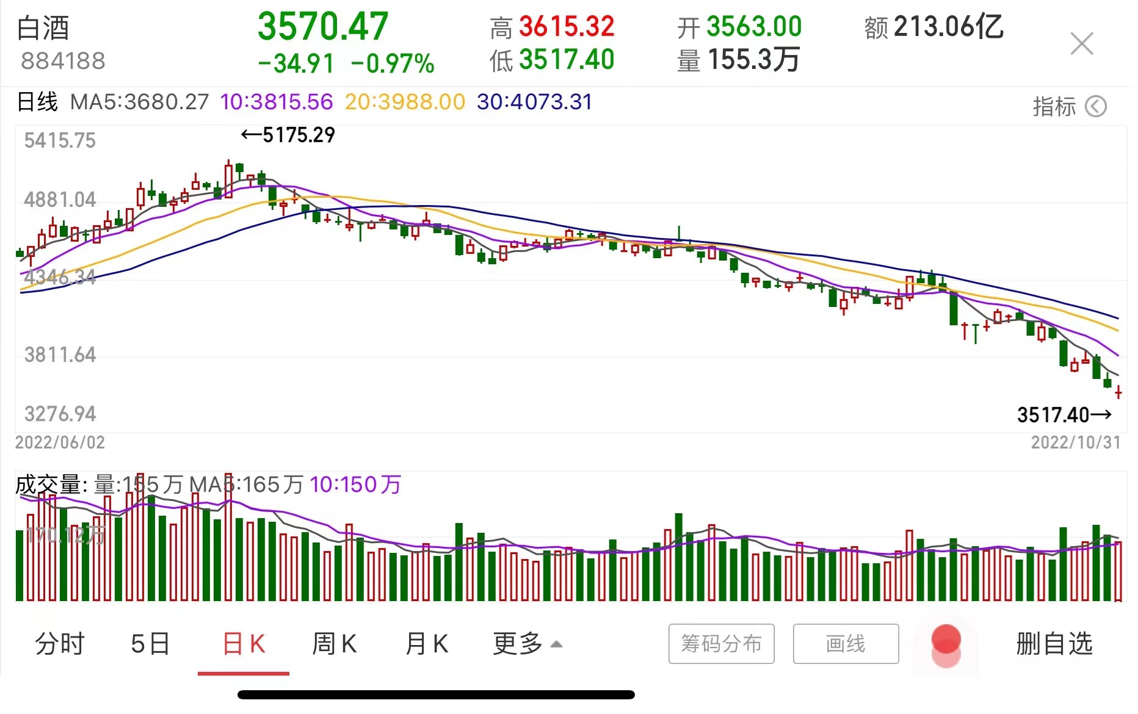
Task: Click the 5175.29 peak price marker
Action: (x=288, y=135)
